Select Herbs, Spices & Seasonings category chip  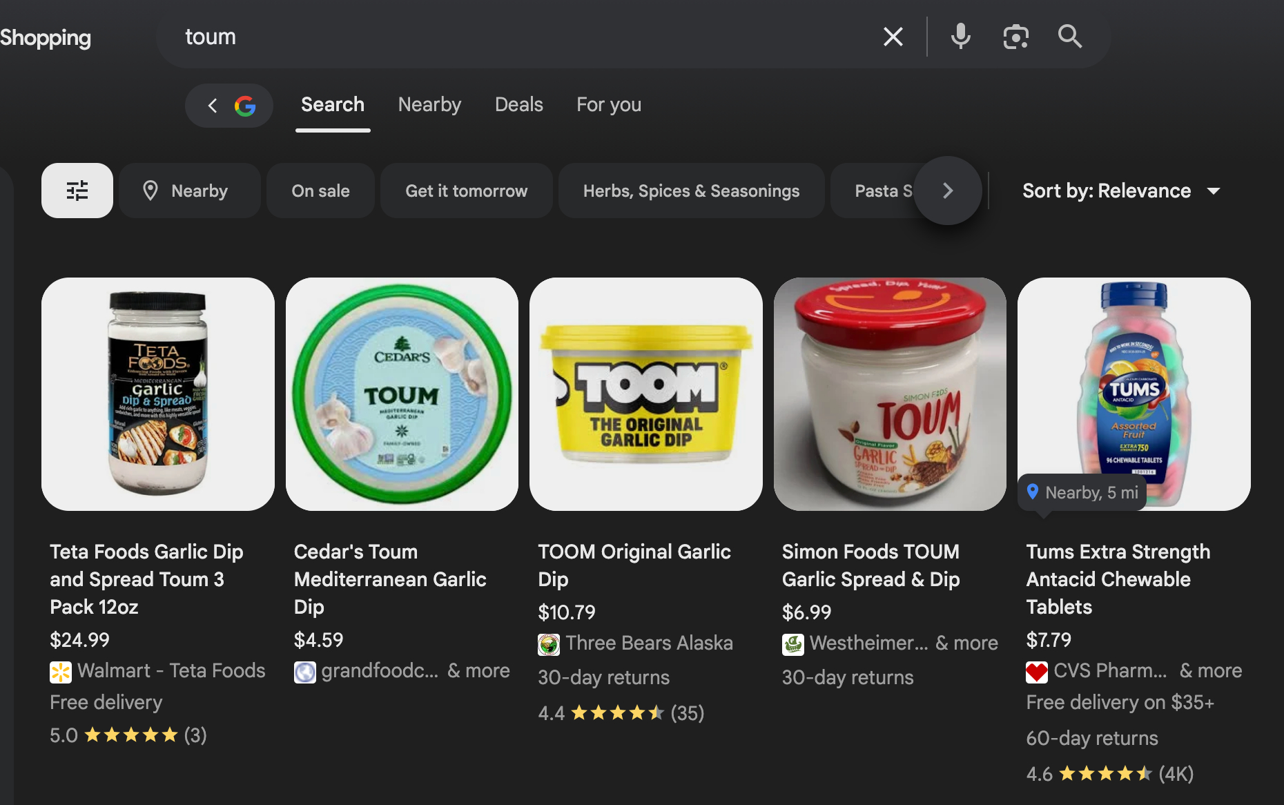click(691, 191)
